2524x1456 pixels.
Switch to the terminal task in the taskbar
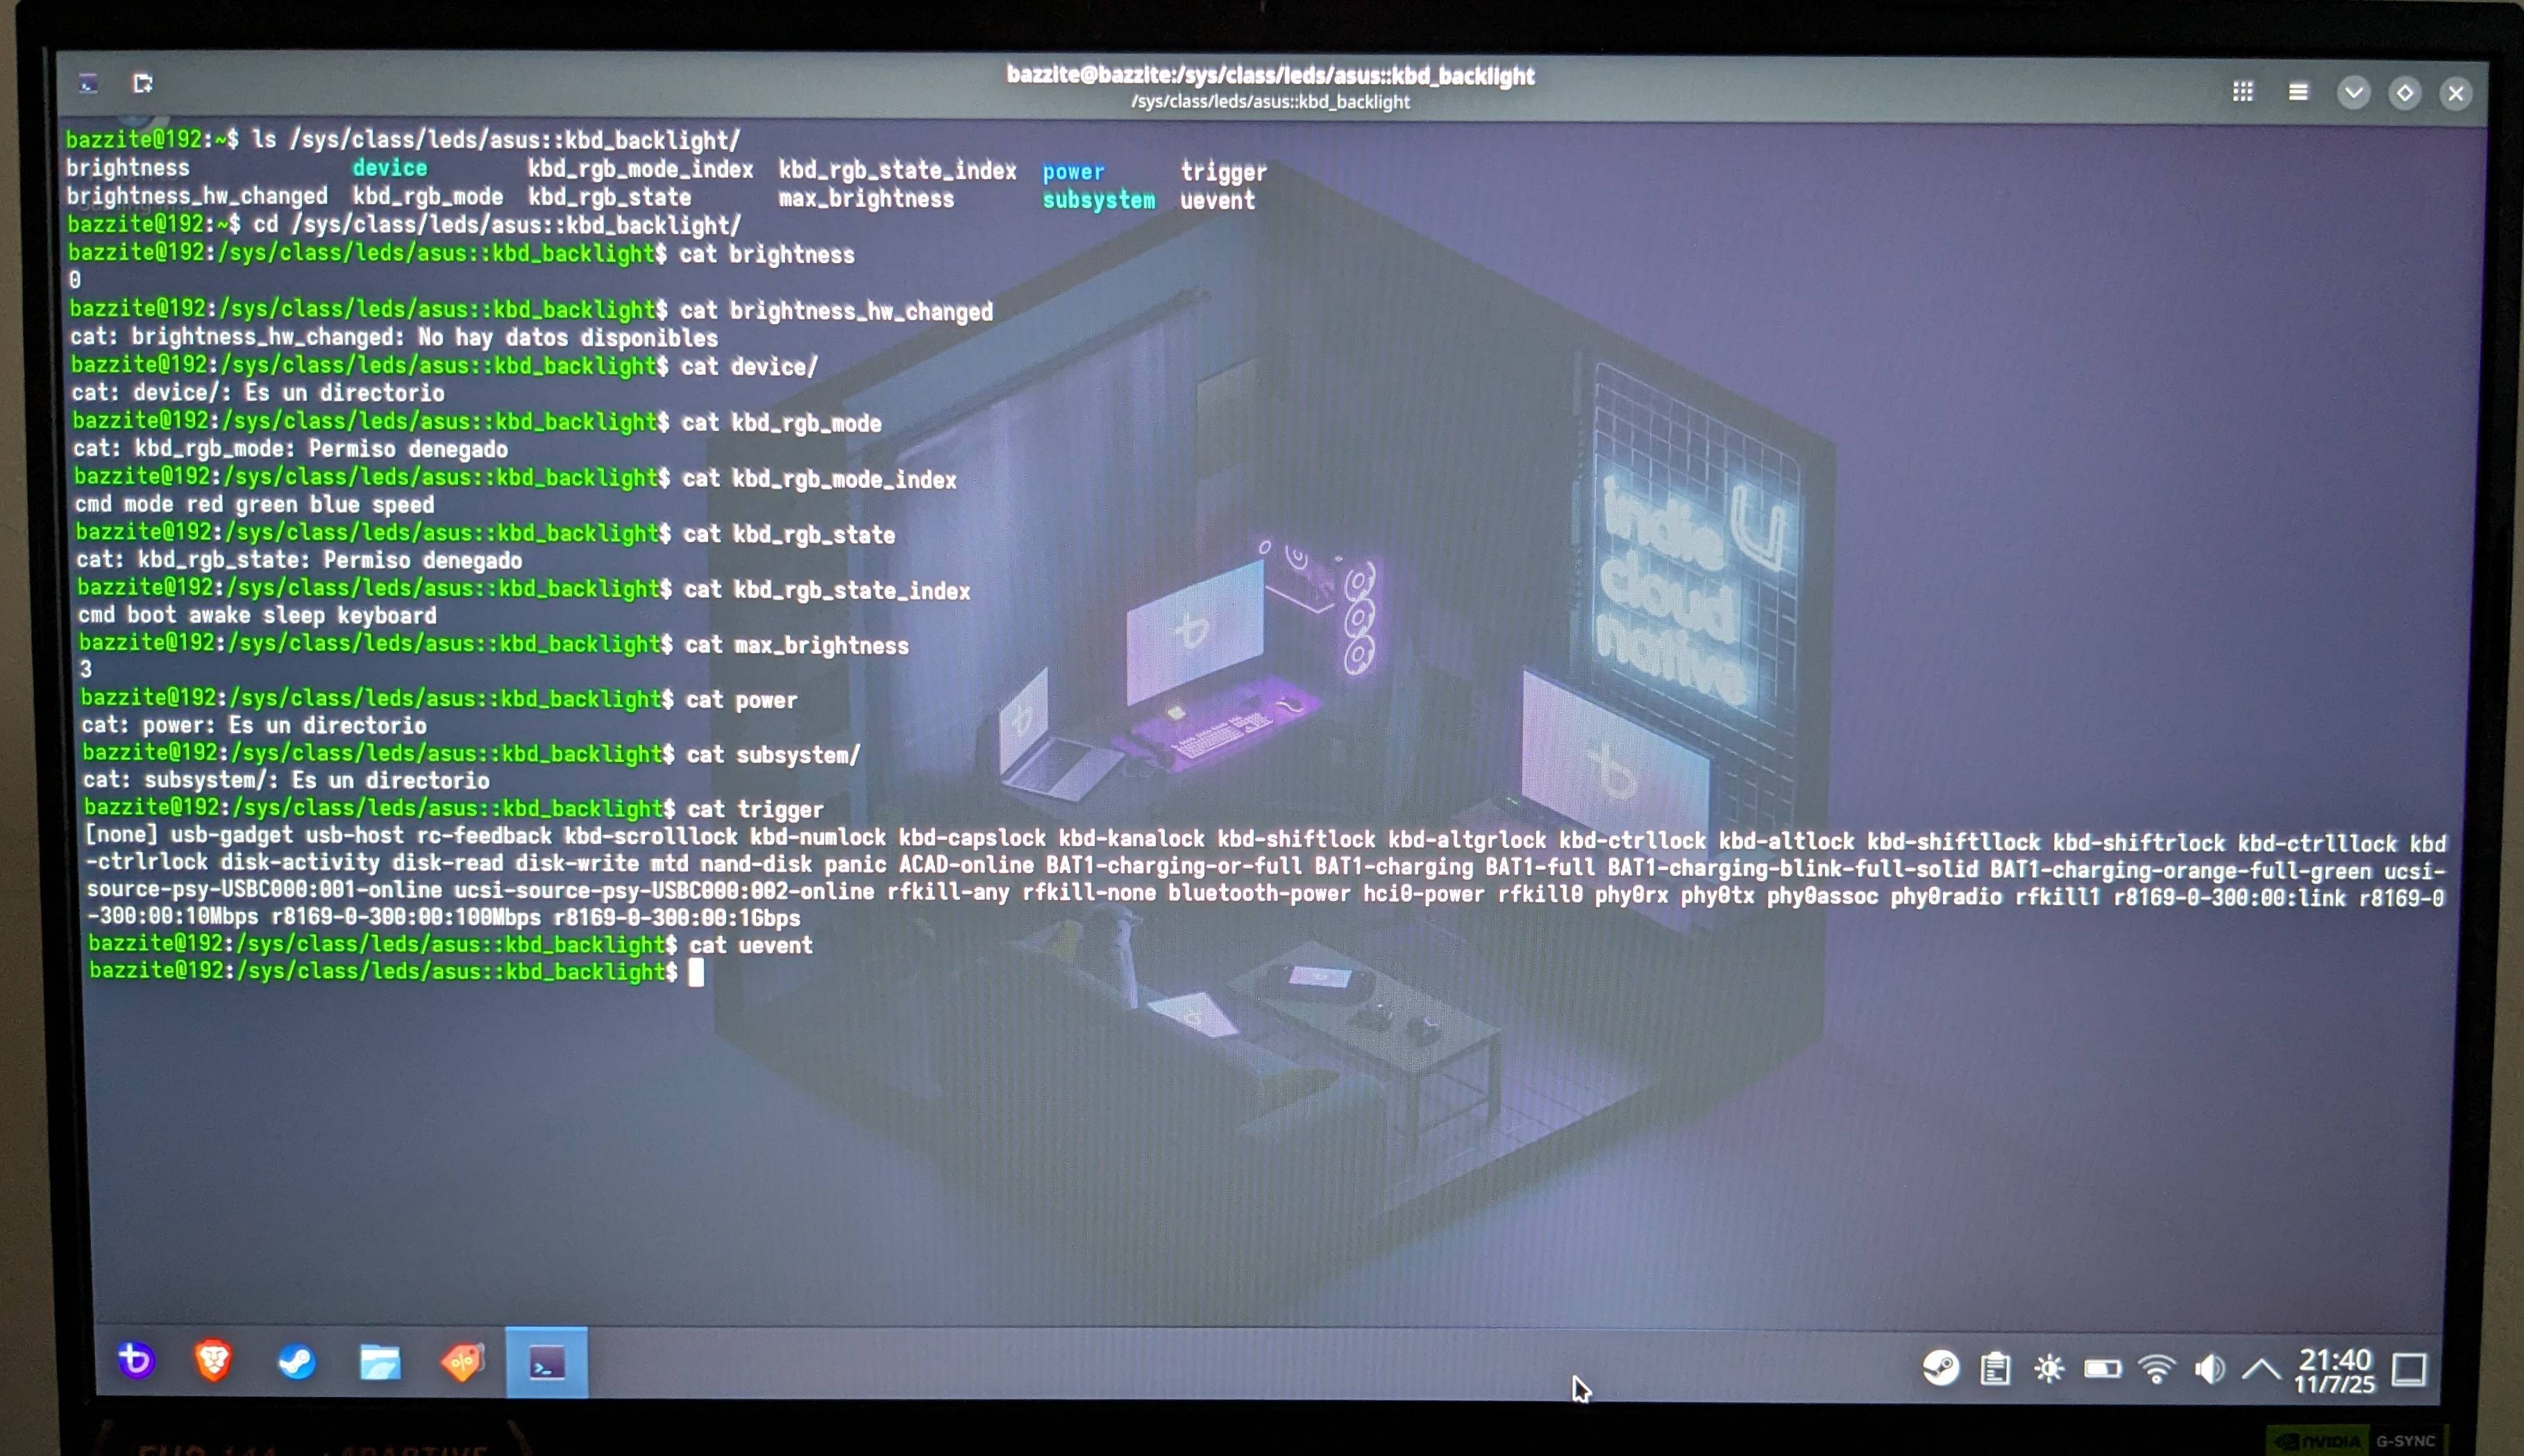(546, 1362)
